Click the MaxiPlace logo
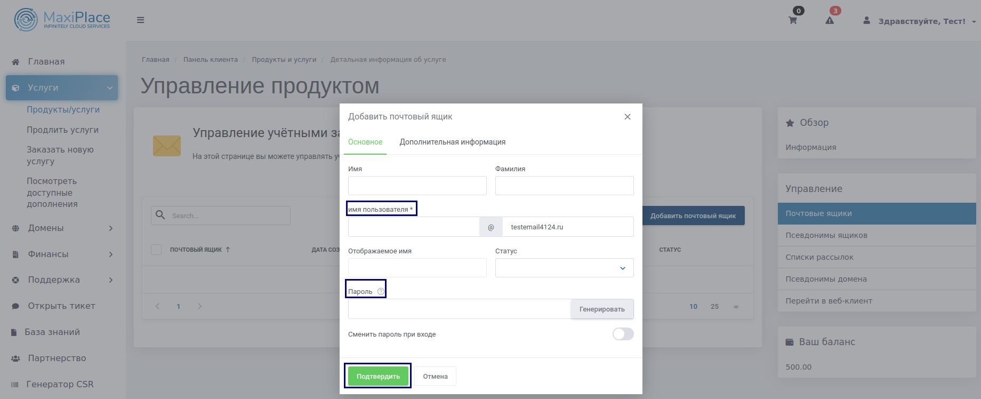This screenshot has height=399, width=981. (x=62, y=20)
